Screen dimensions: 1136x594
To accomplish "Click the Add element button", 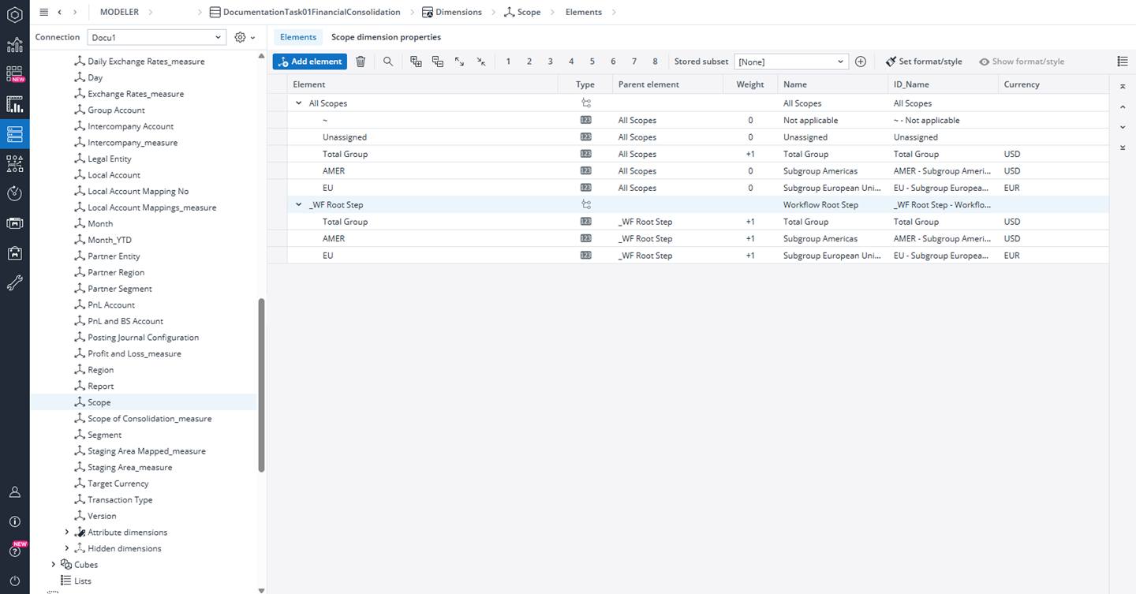I will tap(309, 62).
